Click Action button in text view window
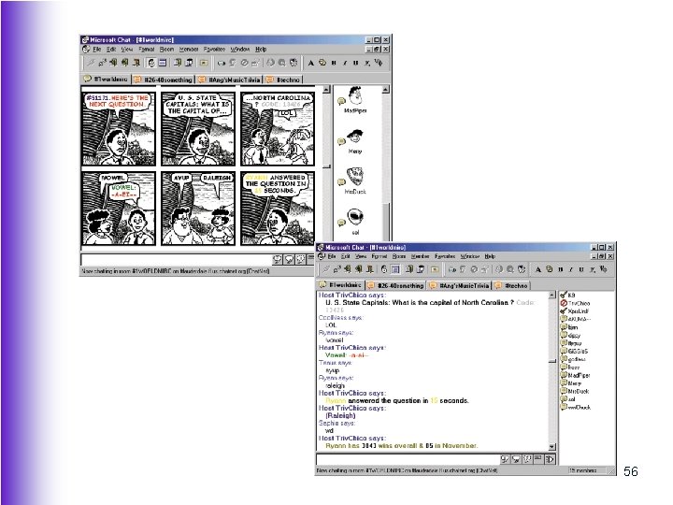Viewport: 673px width, 505px height. (x=538, y=459)
